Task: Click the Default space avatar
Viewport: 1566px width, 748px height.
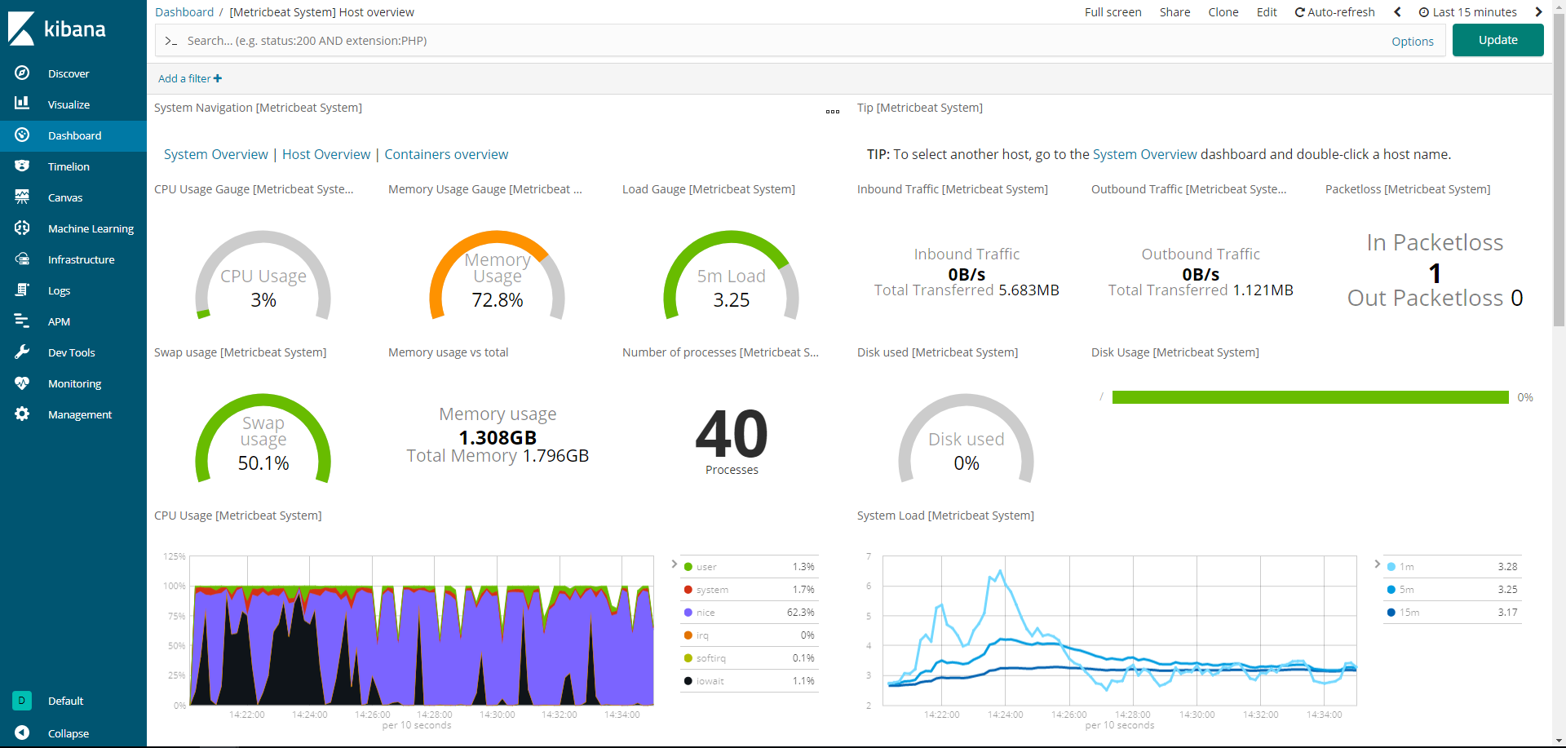Action: 22,700
